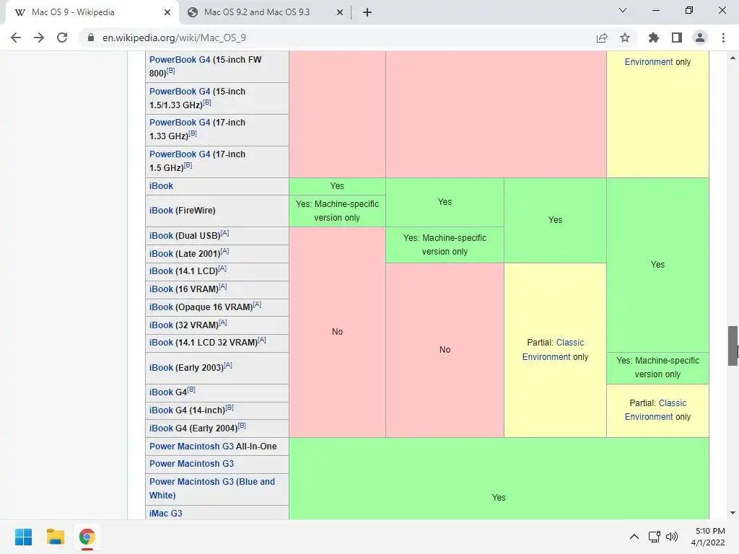The width and height of the screenshot is (739, 554).
Task: Open Power Macintosh G3 All-In-One link
Action: tap(191, 446)
